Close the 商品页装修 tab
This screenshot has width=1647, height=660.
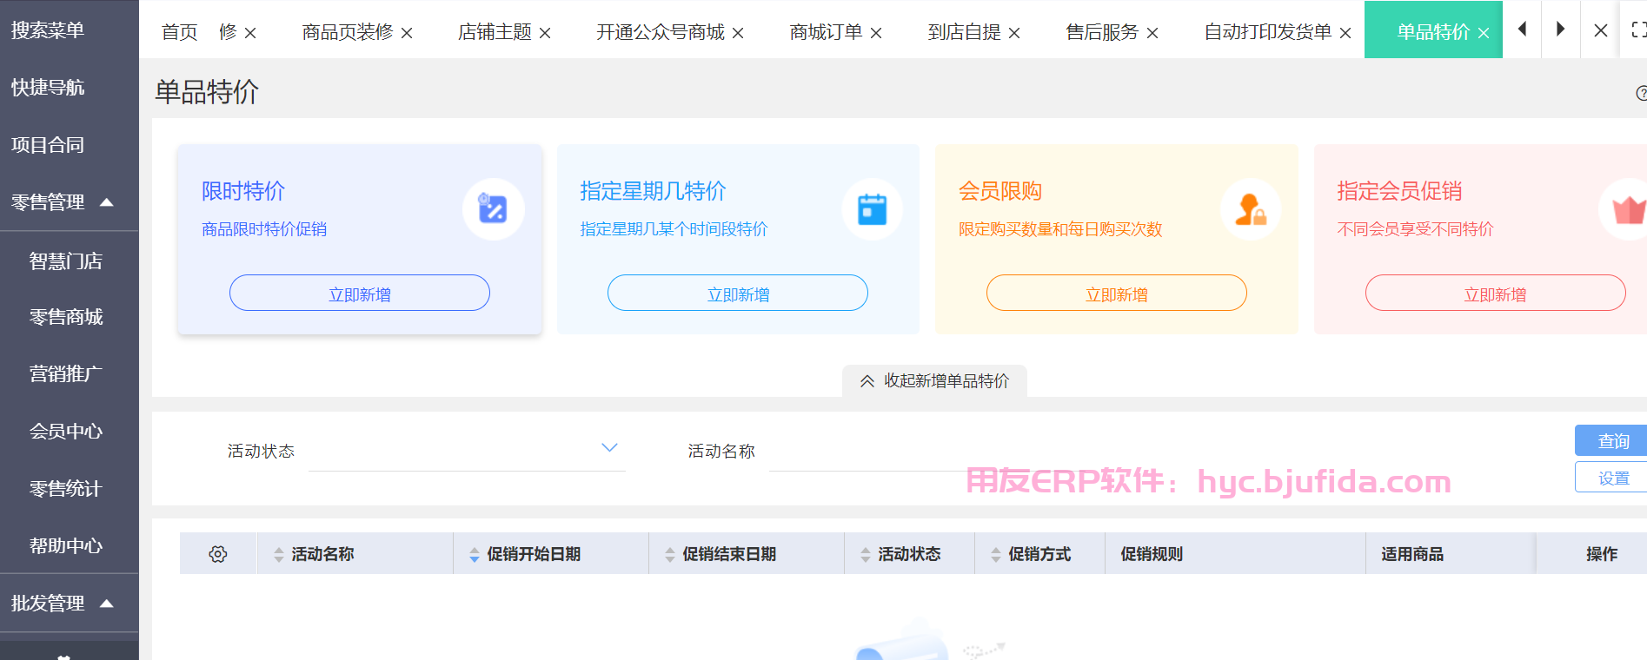(x=407, y=33)
